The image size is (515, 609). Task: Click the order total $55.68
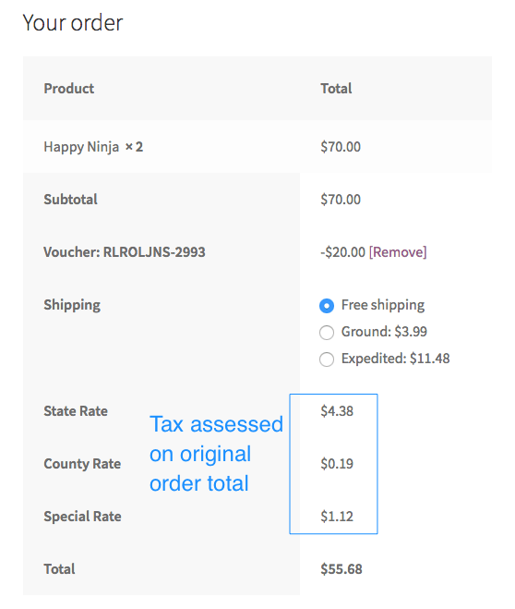tap(341, 569)
